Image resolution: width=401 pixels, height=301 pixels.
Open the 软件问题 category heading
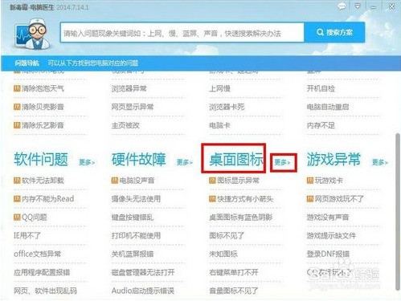[41, 159]
